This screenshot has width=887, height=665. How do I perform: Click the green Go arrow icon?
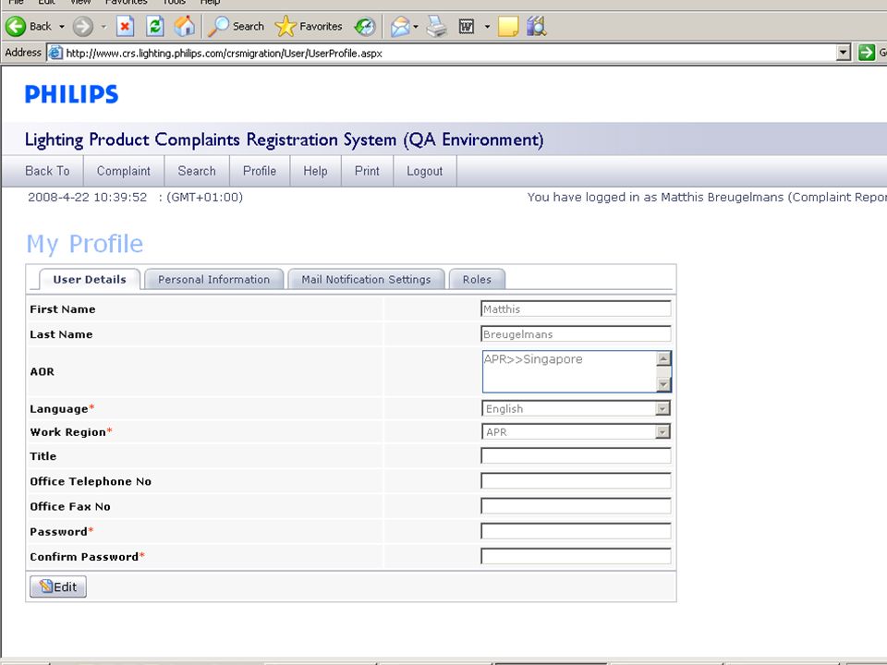(x=866, y=53)
